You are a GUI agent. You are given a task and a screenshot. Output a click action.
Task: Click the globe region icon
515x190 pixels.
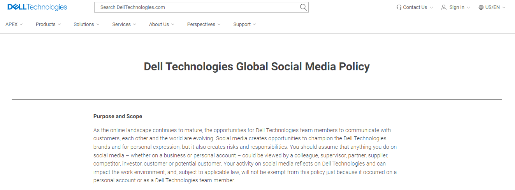click(x=481, y=7)
